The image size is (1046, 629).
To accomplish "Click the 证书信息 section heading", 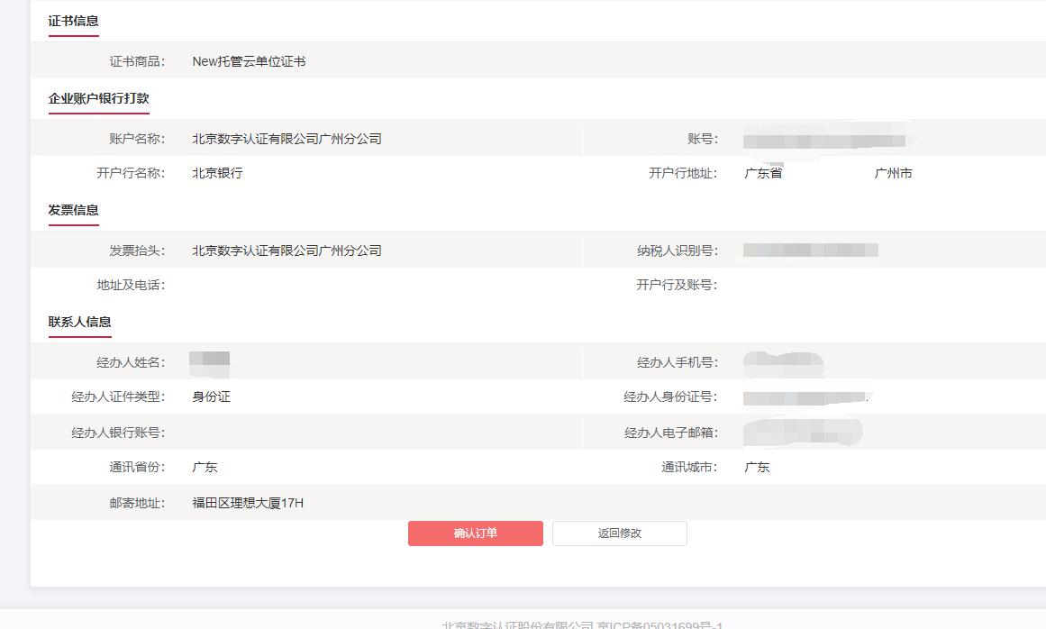I will click(x=73, y=22).
